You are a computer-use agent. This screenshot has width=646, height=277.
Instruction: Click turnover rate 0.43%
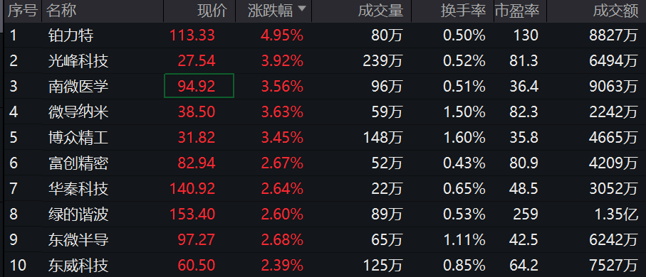[x=464, y=163]
